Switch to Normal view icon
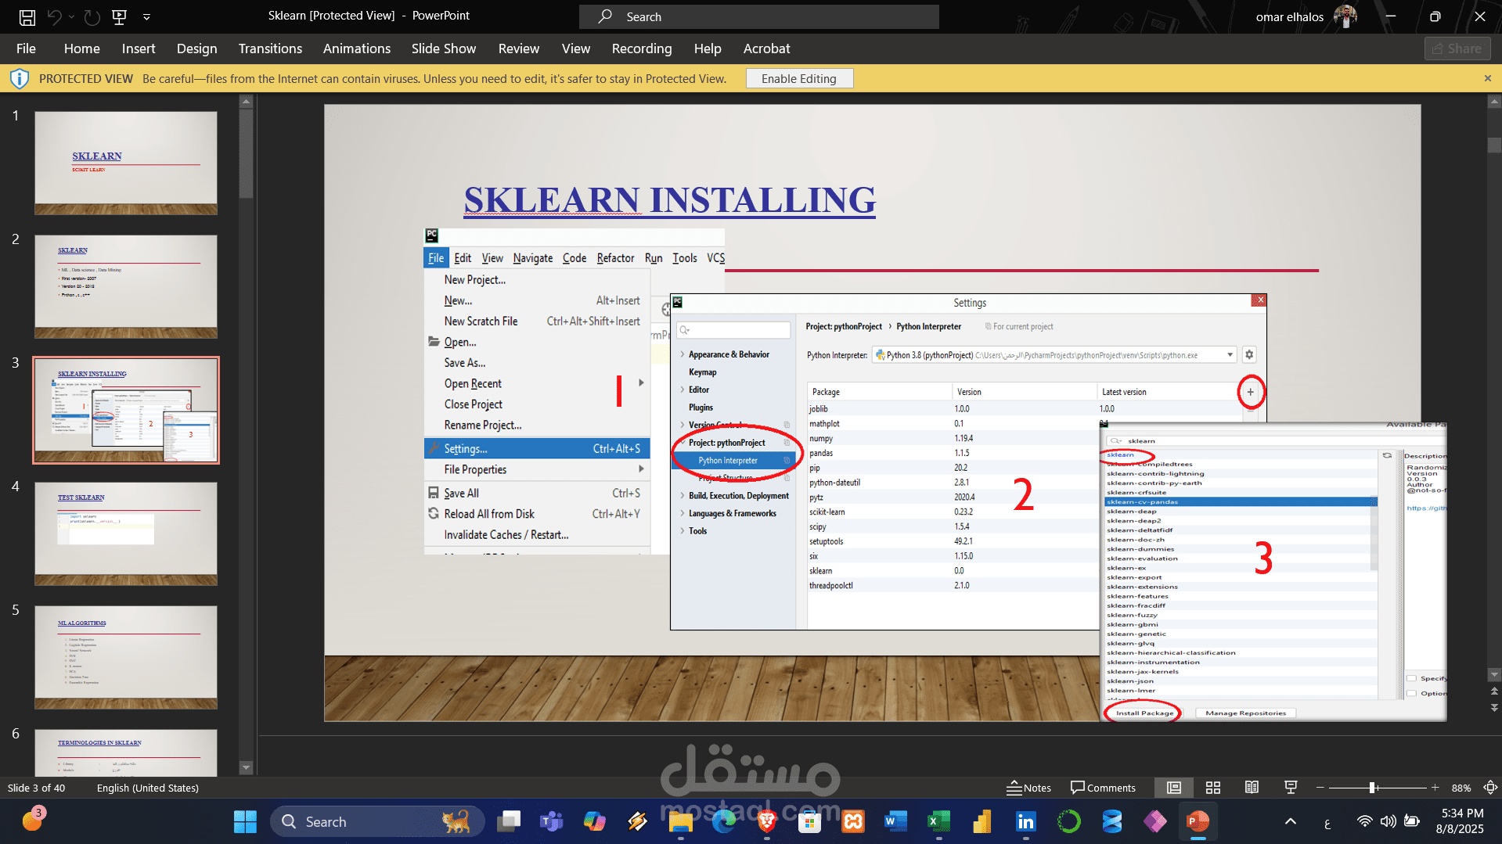 click(x=1174, y=788)
